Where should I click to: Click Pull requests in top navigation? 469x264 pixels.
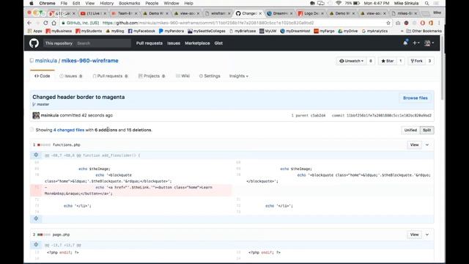[149, 43]
